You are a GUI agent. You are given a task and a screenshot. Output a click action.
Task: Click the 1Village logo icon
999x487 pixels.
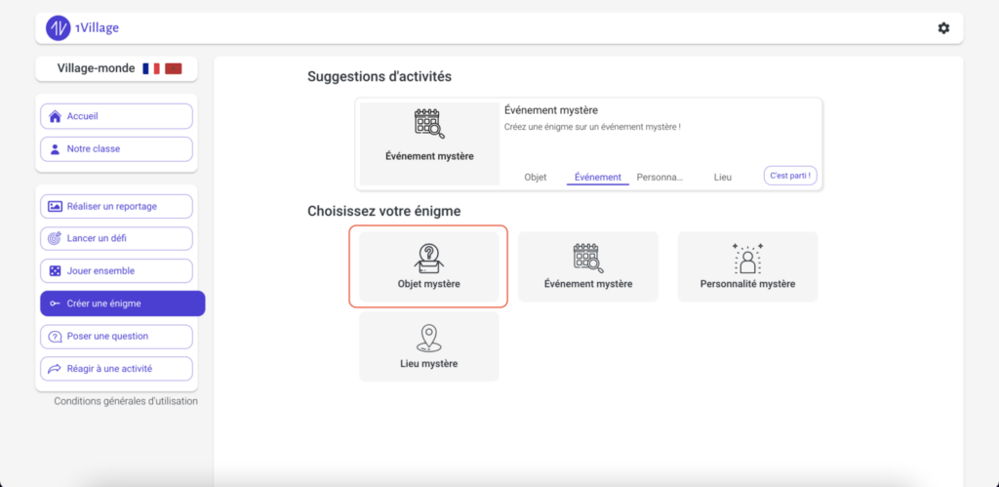pyautogui.click(x=58, y=28)
